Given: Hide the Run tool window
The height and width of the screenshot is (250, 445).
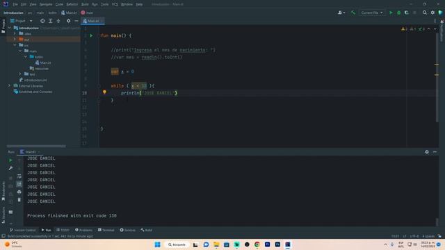Looking at the screenshot, I should (435, 152).
